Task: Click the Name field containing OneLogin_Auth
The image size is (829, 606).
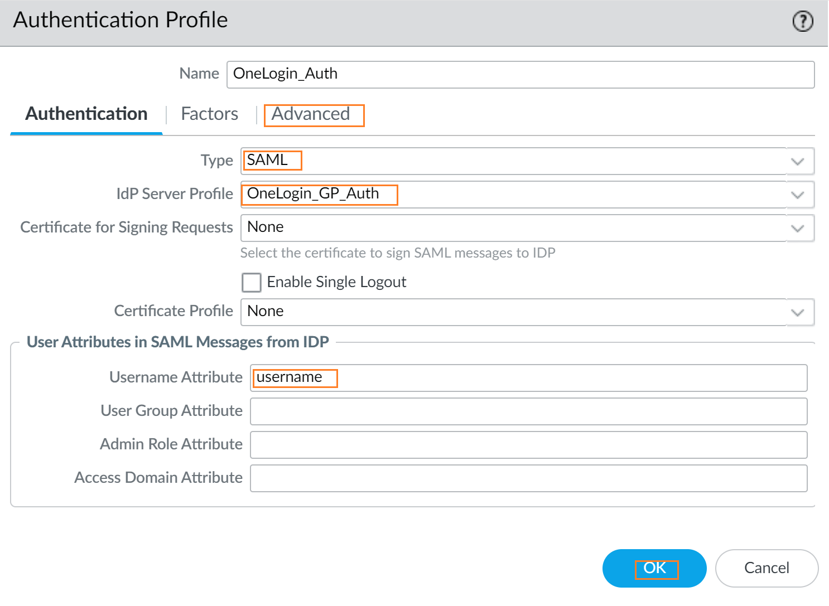Action: tap(520, 74)
